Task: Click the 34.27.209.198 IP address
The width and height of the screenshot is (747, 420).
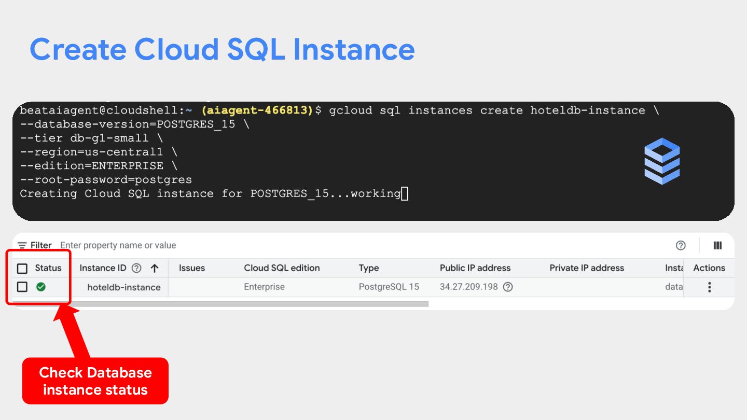Action: tap(469, 287)
